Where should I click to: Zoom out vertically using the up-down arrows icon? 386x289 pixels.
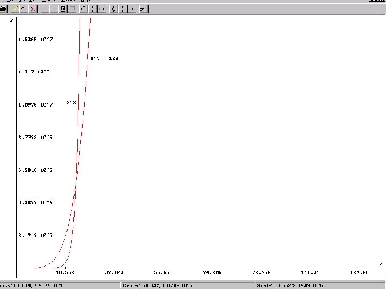93,9
